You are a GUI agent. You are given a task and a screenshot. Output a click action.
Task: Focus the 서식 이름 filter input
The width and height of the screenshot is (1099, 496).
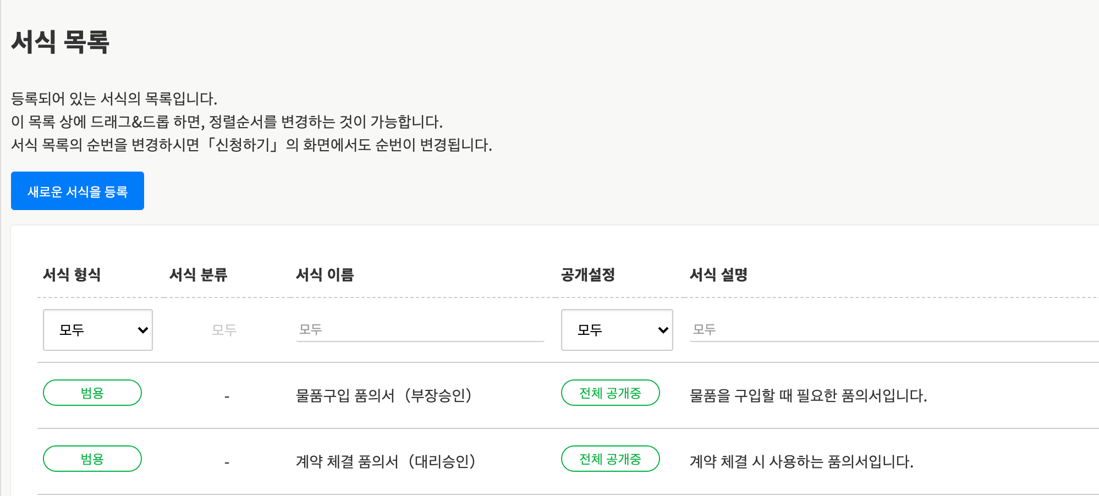click(x=420, y=330)
